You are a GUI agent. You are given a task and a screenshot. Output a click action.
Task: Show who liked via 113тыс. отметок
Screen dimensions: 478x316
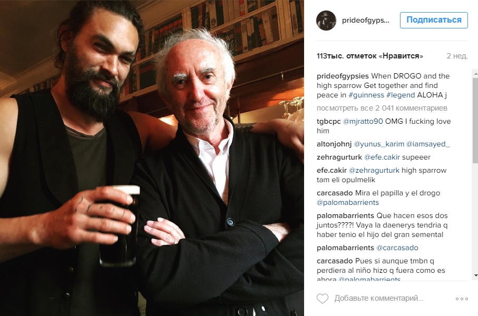(x=370, y=56)
